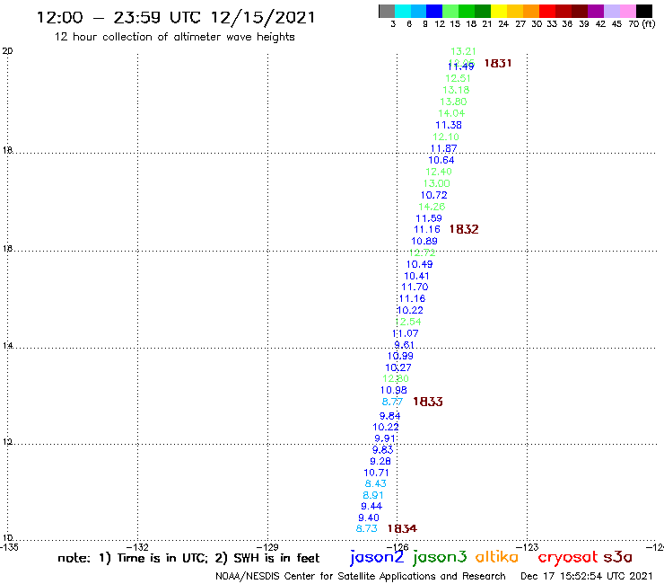Select the orange swatch in the wave-height legend

[x=531, y=11]
